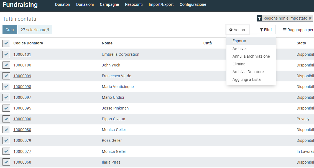Viewport: 314px width, 168px height.
Task: Open the Import/Export menu
Action: pyautogui.click(x=161, y=5)
